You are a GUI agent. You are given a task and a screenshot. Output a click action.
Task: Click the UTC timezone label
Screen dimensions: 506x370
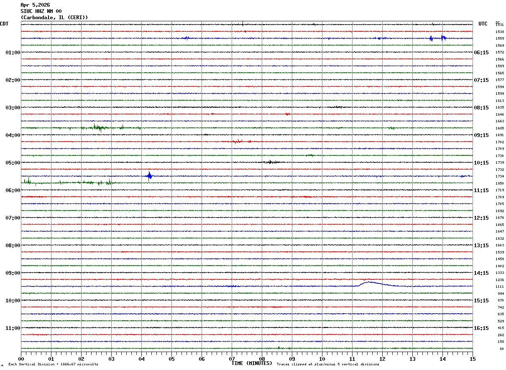[483, 24]
